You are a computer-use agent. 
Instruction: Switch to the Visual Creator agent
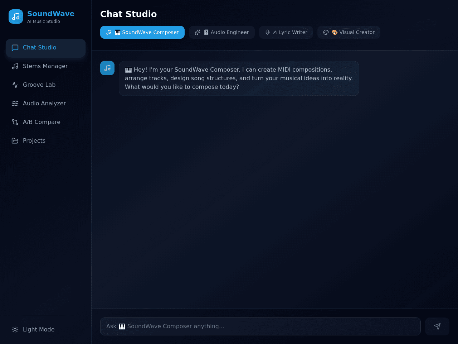[x=349, y=32]
